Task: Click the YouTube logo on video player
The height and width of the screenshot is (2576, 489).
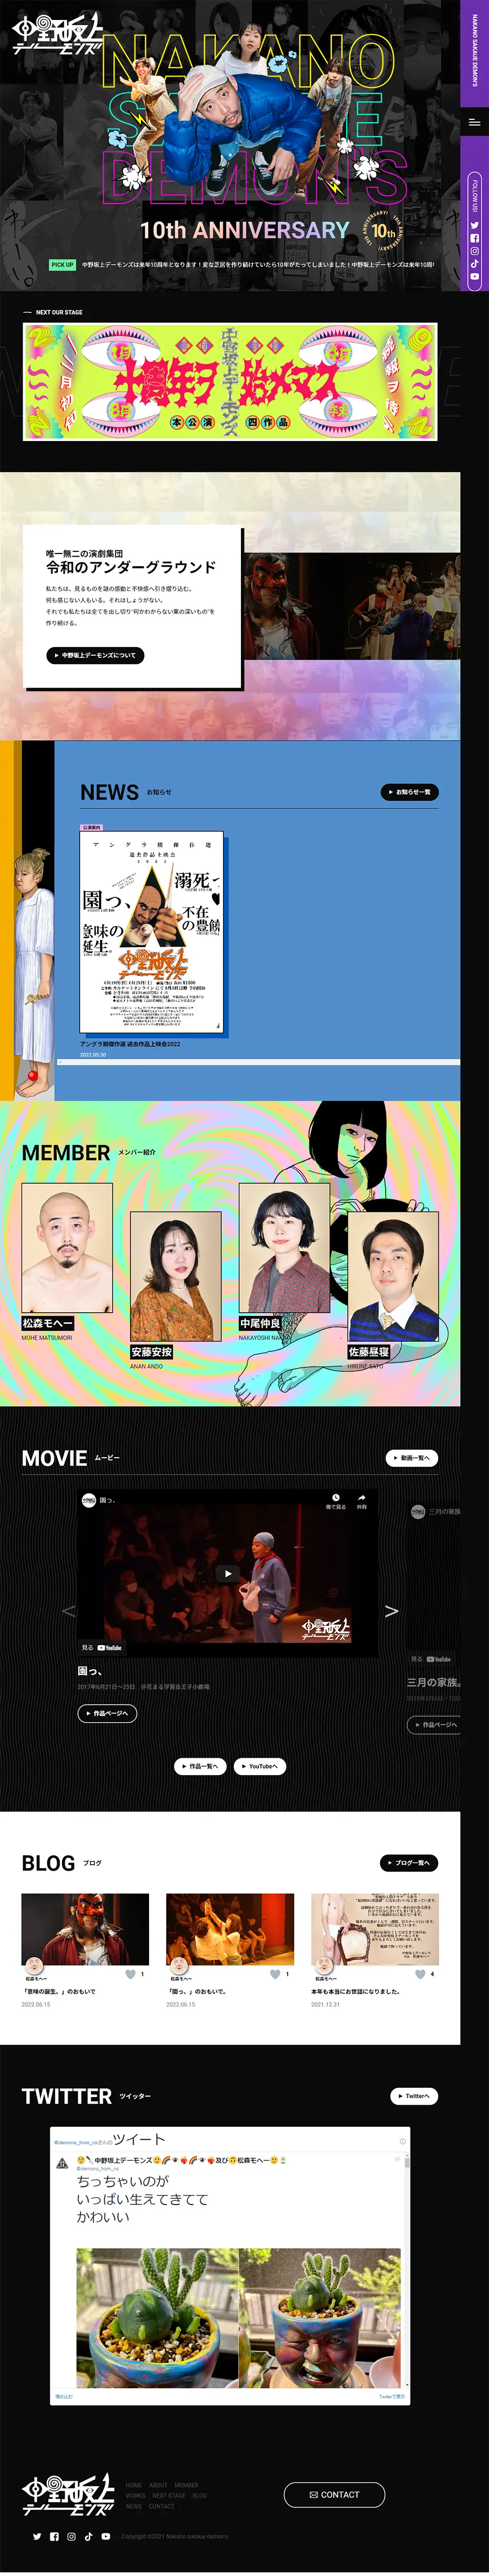Action: click(109, 1648)
